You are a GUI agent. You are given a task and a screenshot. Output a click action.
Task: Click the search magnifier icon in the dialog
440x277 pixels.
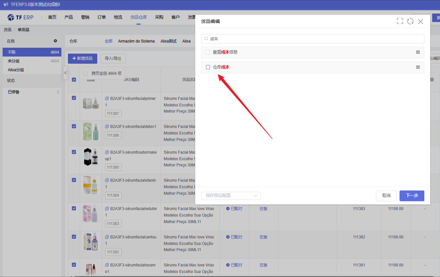coord(206,39)
